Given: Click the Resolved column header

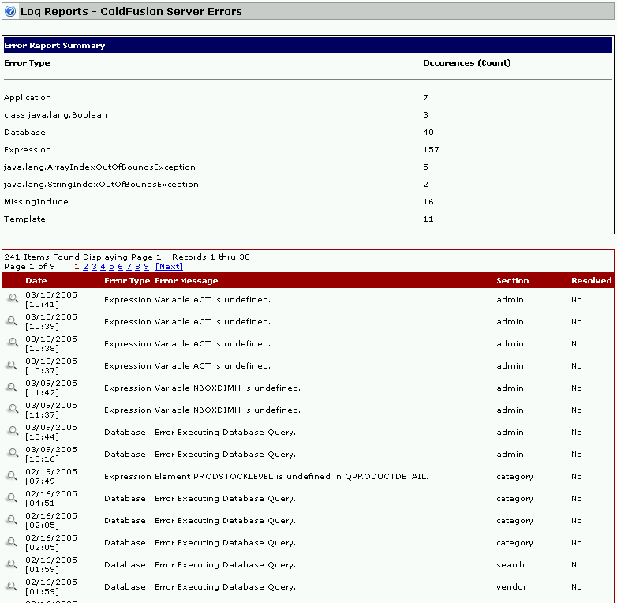Looking at the screenshot, I should [592, 281].
